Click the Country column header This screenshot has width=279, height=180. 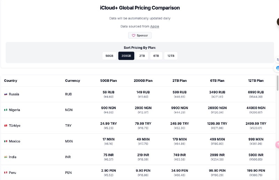pyautogui.click(x=10, y=81)
